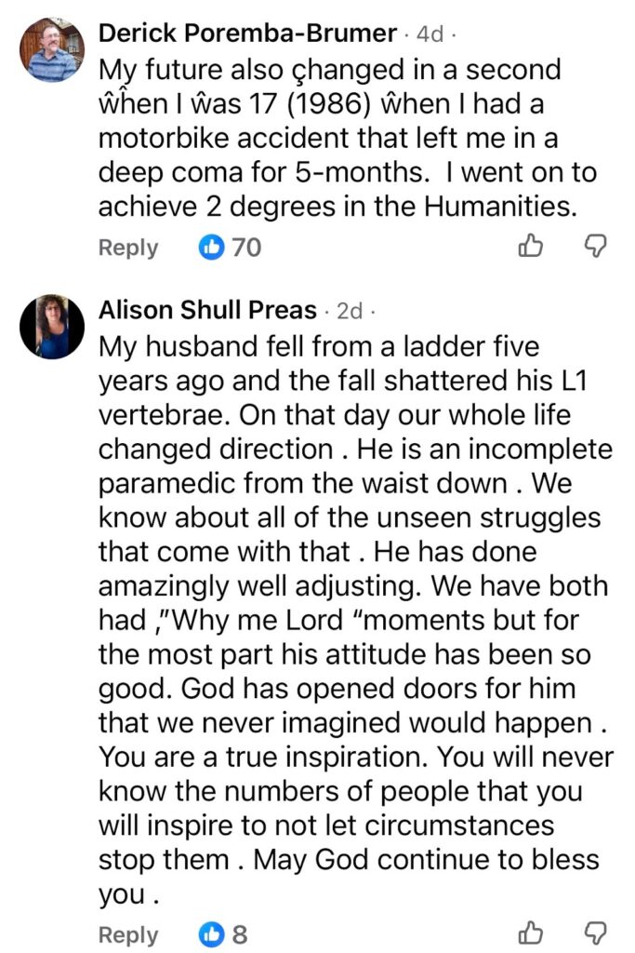Image resolution: width=635 pixels, height=953 pixels.
Task: Click the 4d timestamp on Derick's comment
Action: coord(430,34)
